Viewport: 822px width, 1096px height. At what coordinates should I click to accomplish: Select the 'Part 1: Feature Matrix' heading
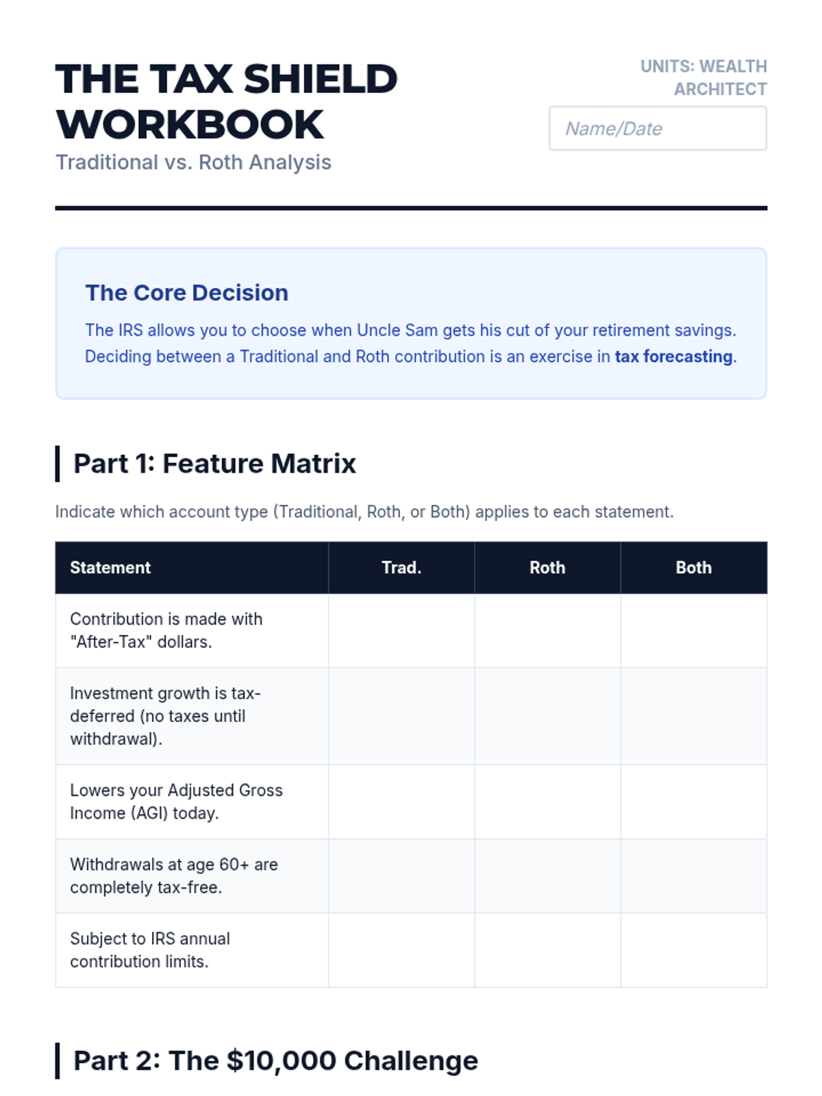[214, 464]
